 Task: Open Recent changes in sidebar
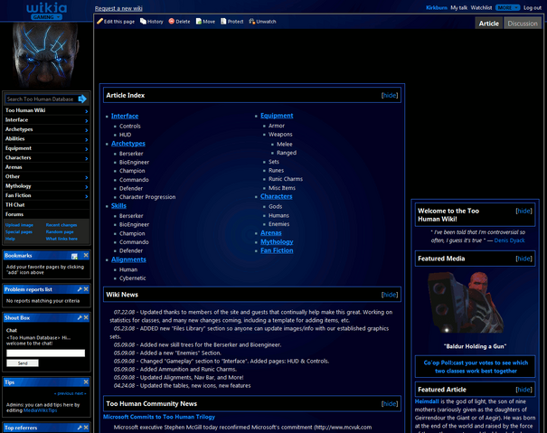tap(61, 225)
